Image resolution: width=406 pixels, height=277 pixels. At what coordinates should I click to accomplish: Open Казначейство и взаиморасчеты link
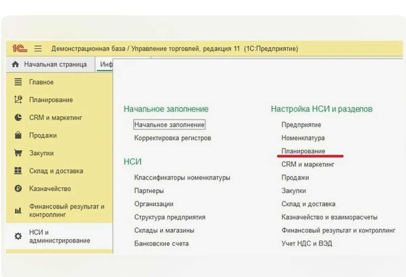point(329,217)
